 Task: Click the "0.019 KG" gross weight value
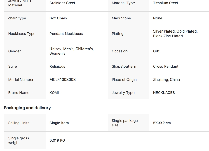[x=57, y=140]
